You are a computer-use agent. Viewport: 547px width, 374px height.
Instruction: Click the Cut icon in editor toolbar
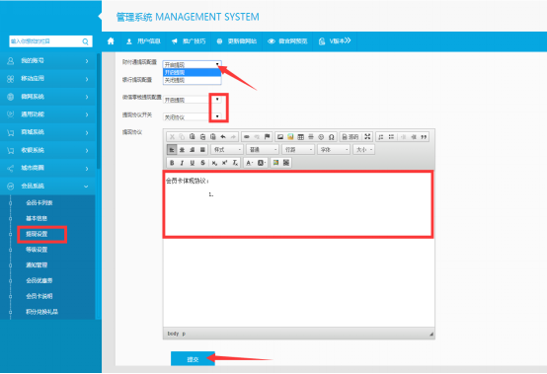(x=172, y=137)
